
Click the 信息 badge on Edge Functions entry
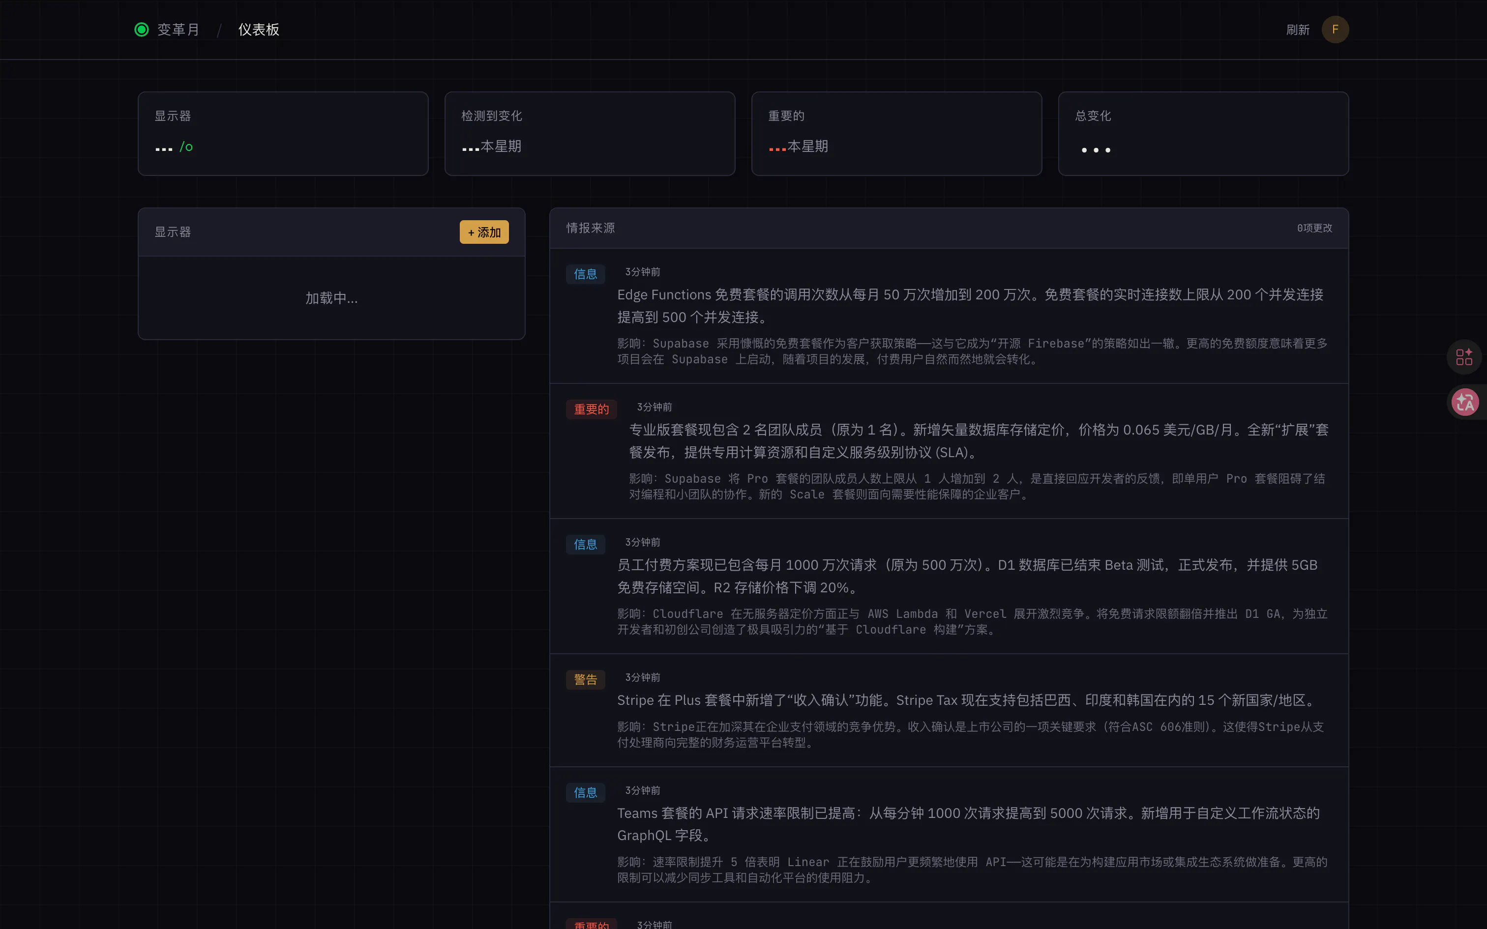[x=586, y=274]
